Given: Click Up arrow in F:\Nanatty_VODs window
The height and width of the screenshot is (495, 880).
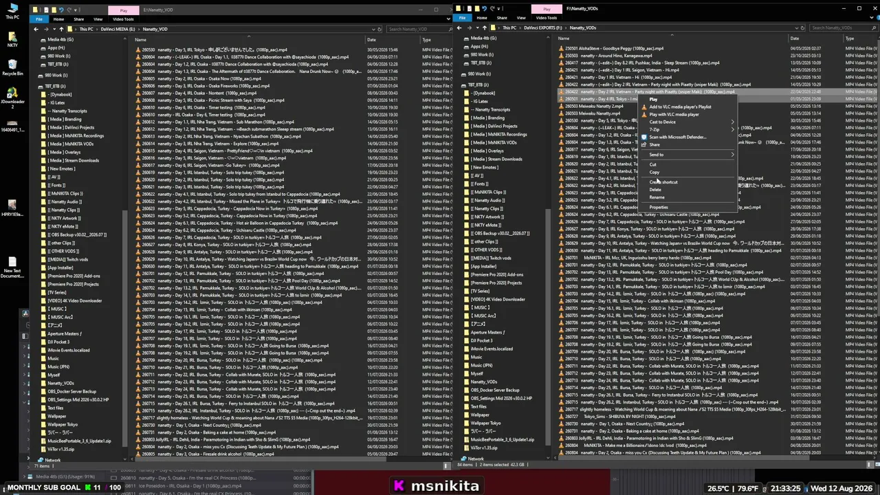Looking at the screenshot, I should click(x=485, y=28).
